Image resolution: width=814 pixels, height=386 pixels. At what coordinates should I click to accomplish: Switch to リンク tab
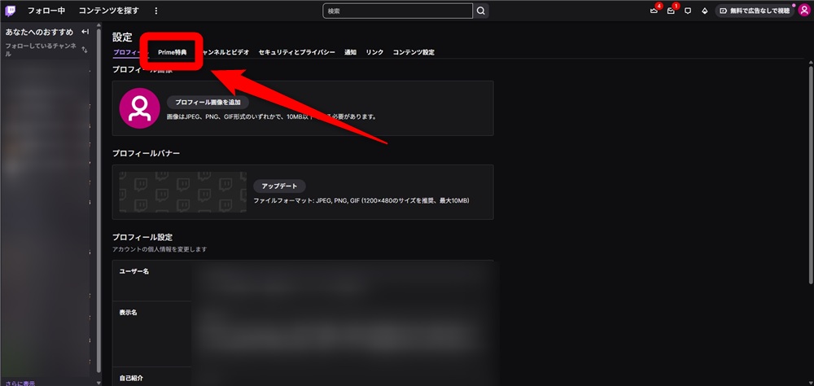click(374, 52)
